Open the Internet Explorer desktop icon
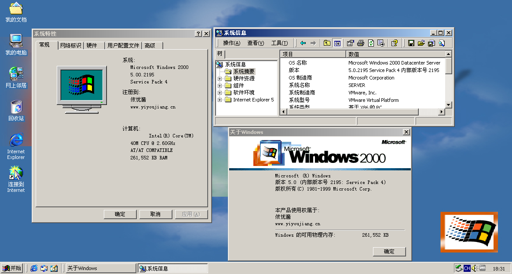The height and width of the screenshot is (274, 512). pyautogui.click(x=16, y=146)
